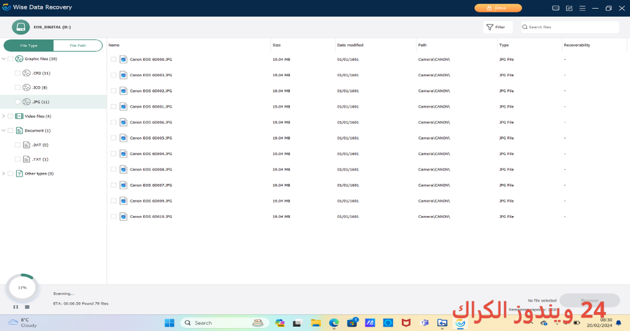Open Microsoft Edge from taskbar
The height and width of the screenshot is (331, 630).
(x=334, y=323)
